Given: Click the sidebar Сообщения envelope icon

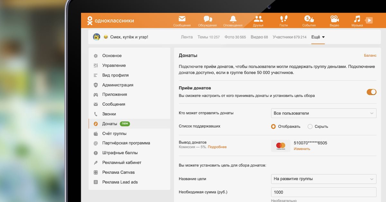Looking at the screenshot, I should pos(96,104).
